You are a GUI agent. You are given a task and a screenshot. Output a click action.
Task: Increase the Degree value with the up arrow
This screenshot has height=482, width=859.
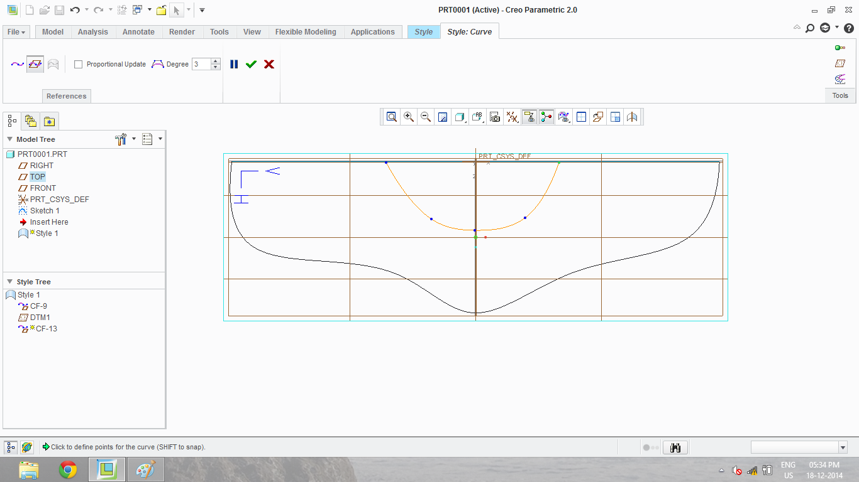216,61
